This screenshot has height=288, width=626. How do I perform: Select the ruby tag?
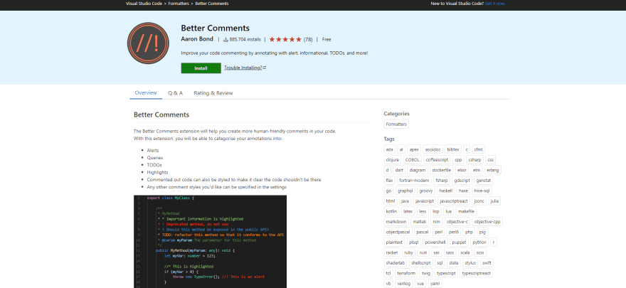408,253
